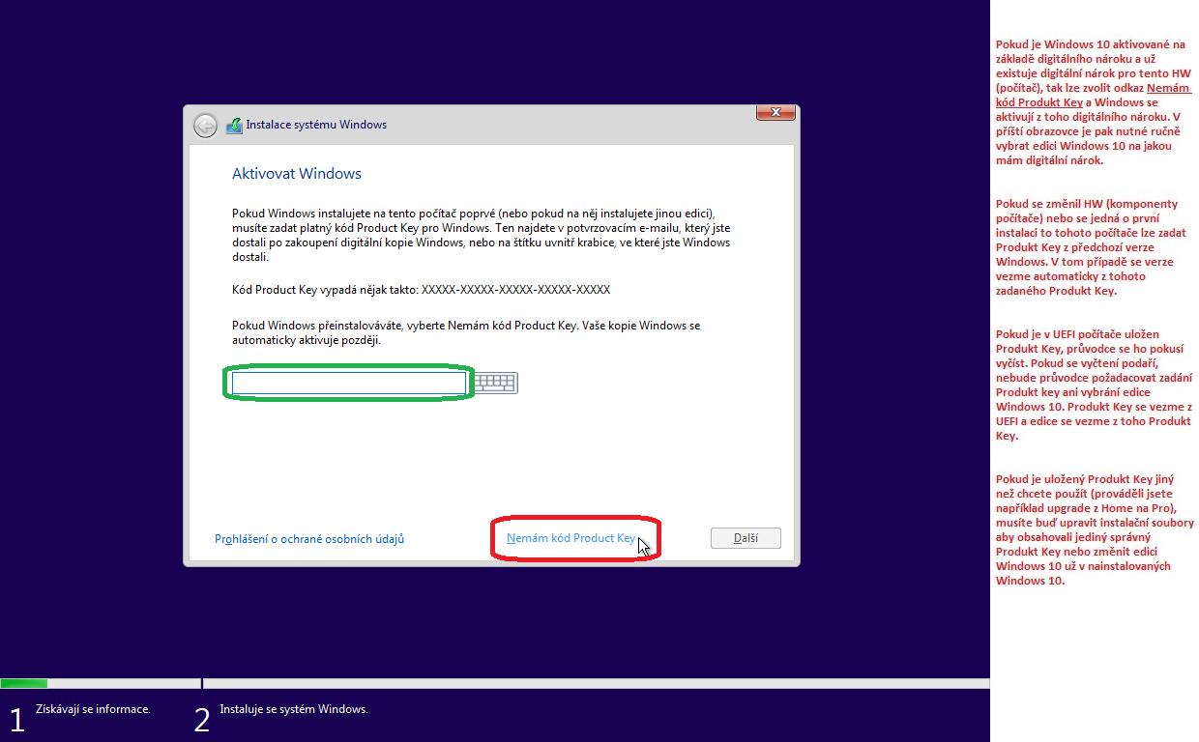Click 'Nemám kód Product Key' link
This screenshot has height=742, width=1199.
tap(570, 538)
